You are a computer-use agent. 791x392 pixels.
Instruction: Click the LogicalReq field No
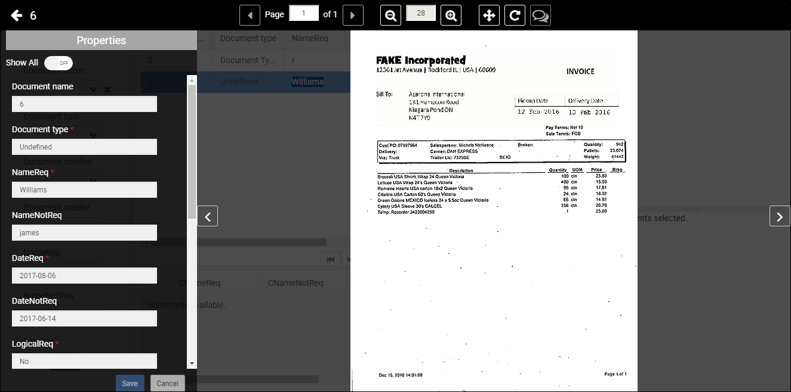tap(84, 361)
